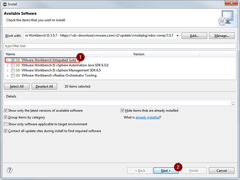Click the Manage... button
The width and height of the screenshot is (240, 180).
tap(222, 35)
